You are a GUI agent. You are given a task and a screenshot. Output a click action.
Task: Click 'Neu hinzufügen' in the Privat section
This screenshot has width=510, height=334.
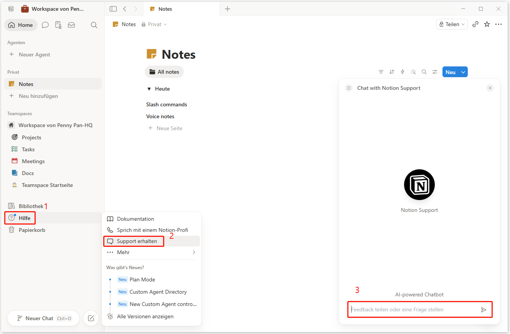click(53, 96)
